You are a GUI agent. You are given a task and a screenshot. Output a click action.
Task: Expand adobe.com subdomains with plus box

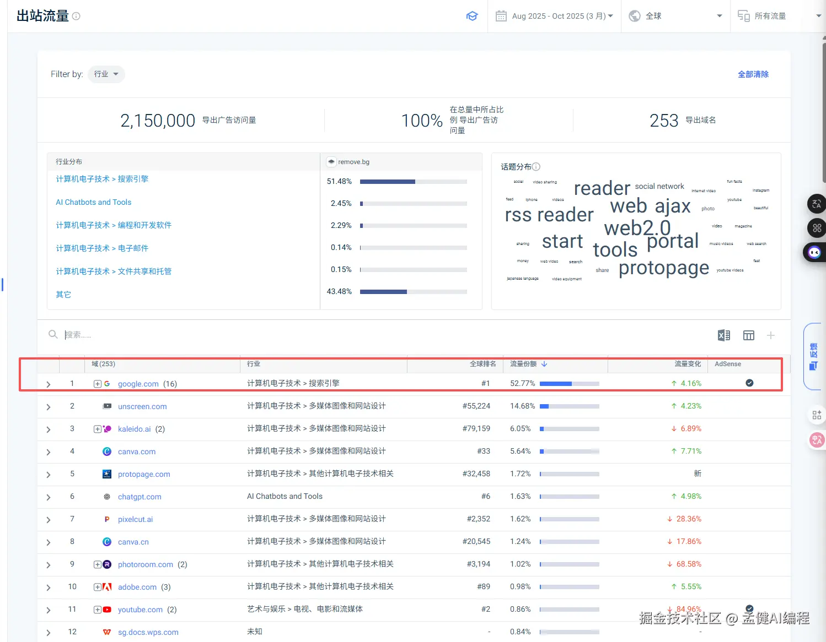click(98, 587)
